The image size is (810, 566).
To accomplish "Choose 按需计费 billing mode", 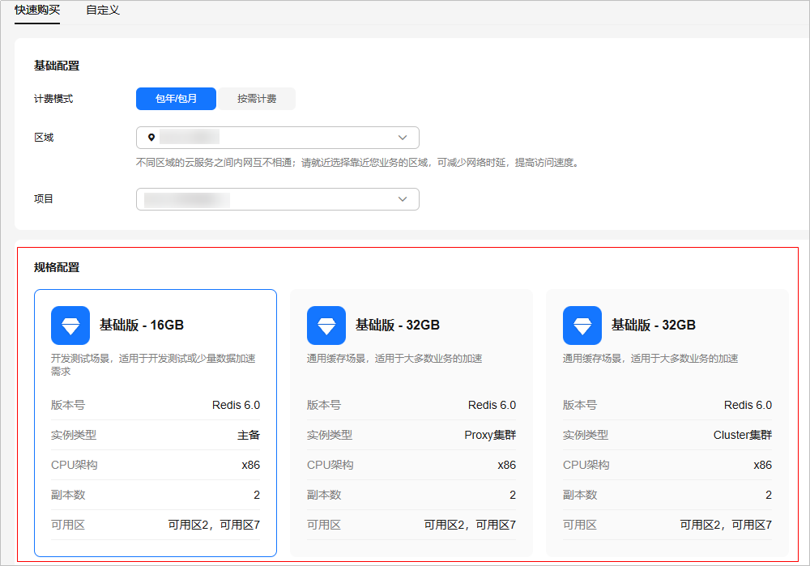I will (257, 99).
